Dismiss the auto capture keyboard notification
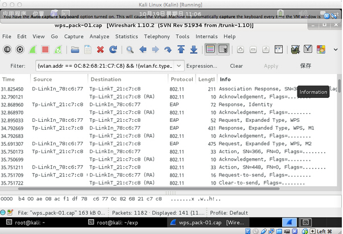Screen dimensions: 343x234 (x=327, y=16)
